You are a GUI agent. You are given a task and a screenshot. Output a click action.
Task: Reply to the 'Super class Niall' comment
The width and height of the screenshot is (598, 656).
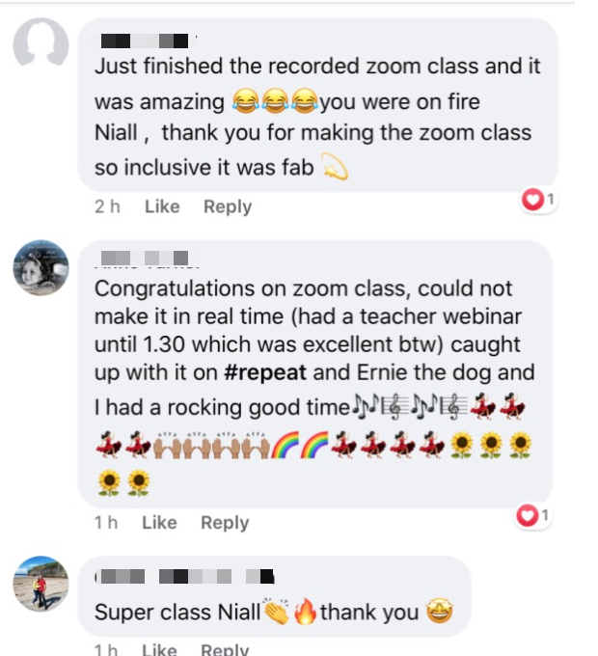pos(225,649)
